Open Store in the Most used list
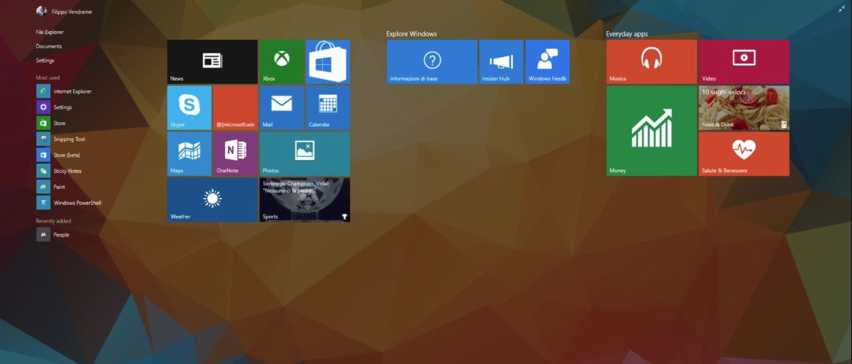Viewport: 852px width, 364px height. 51,123
